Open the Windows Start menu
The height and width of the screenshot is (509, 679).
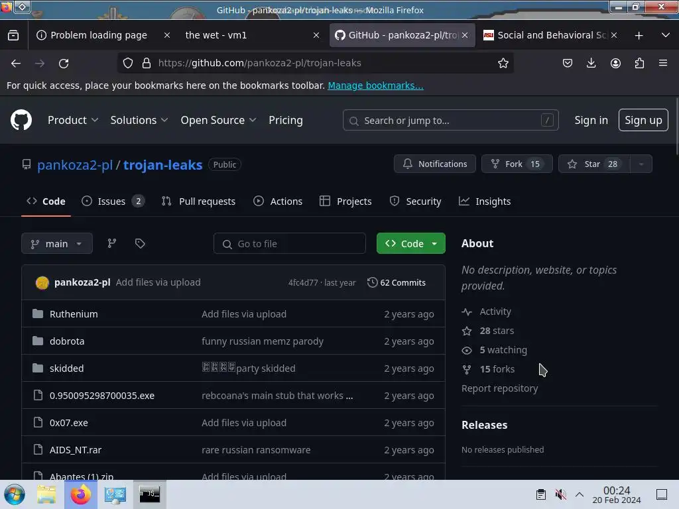click(15, 494)
